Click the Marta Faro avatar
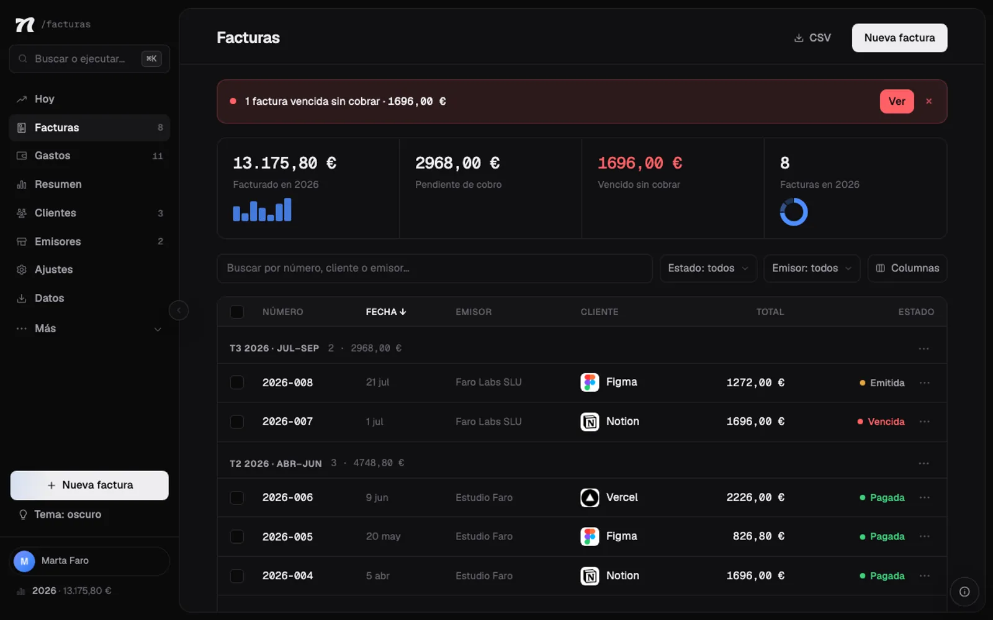 tap(24, 561)
